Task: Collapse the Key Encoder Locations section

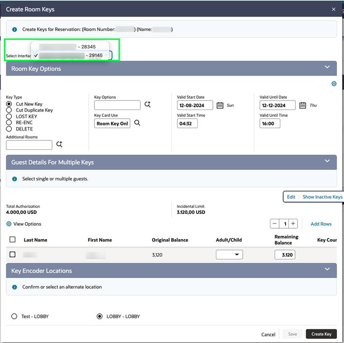Action: point(327,269)
